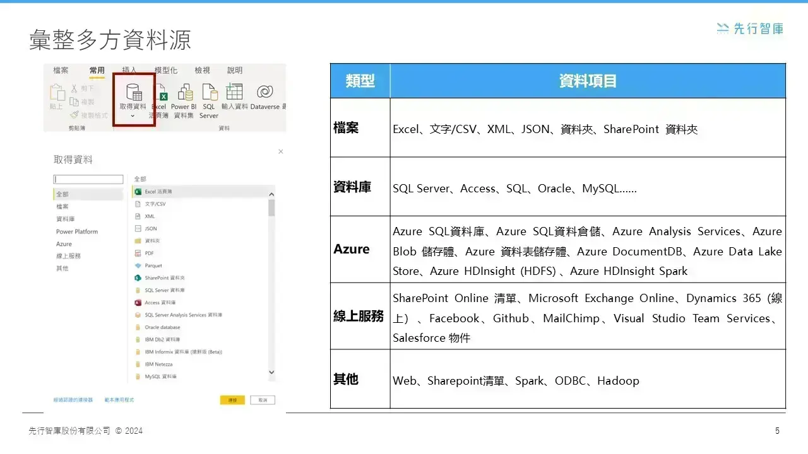Select 資料庫 category in dialog sidebar
This screenshot has height=454, width=808.
(x=66, y=219)
